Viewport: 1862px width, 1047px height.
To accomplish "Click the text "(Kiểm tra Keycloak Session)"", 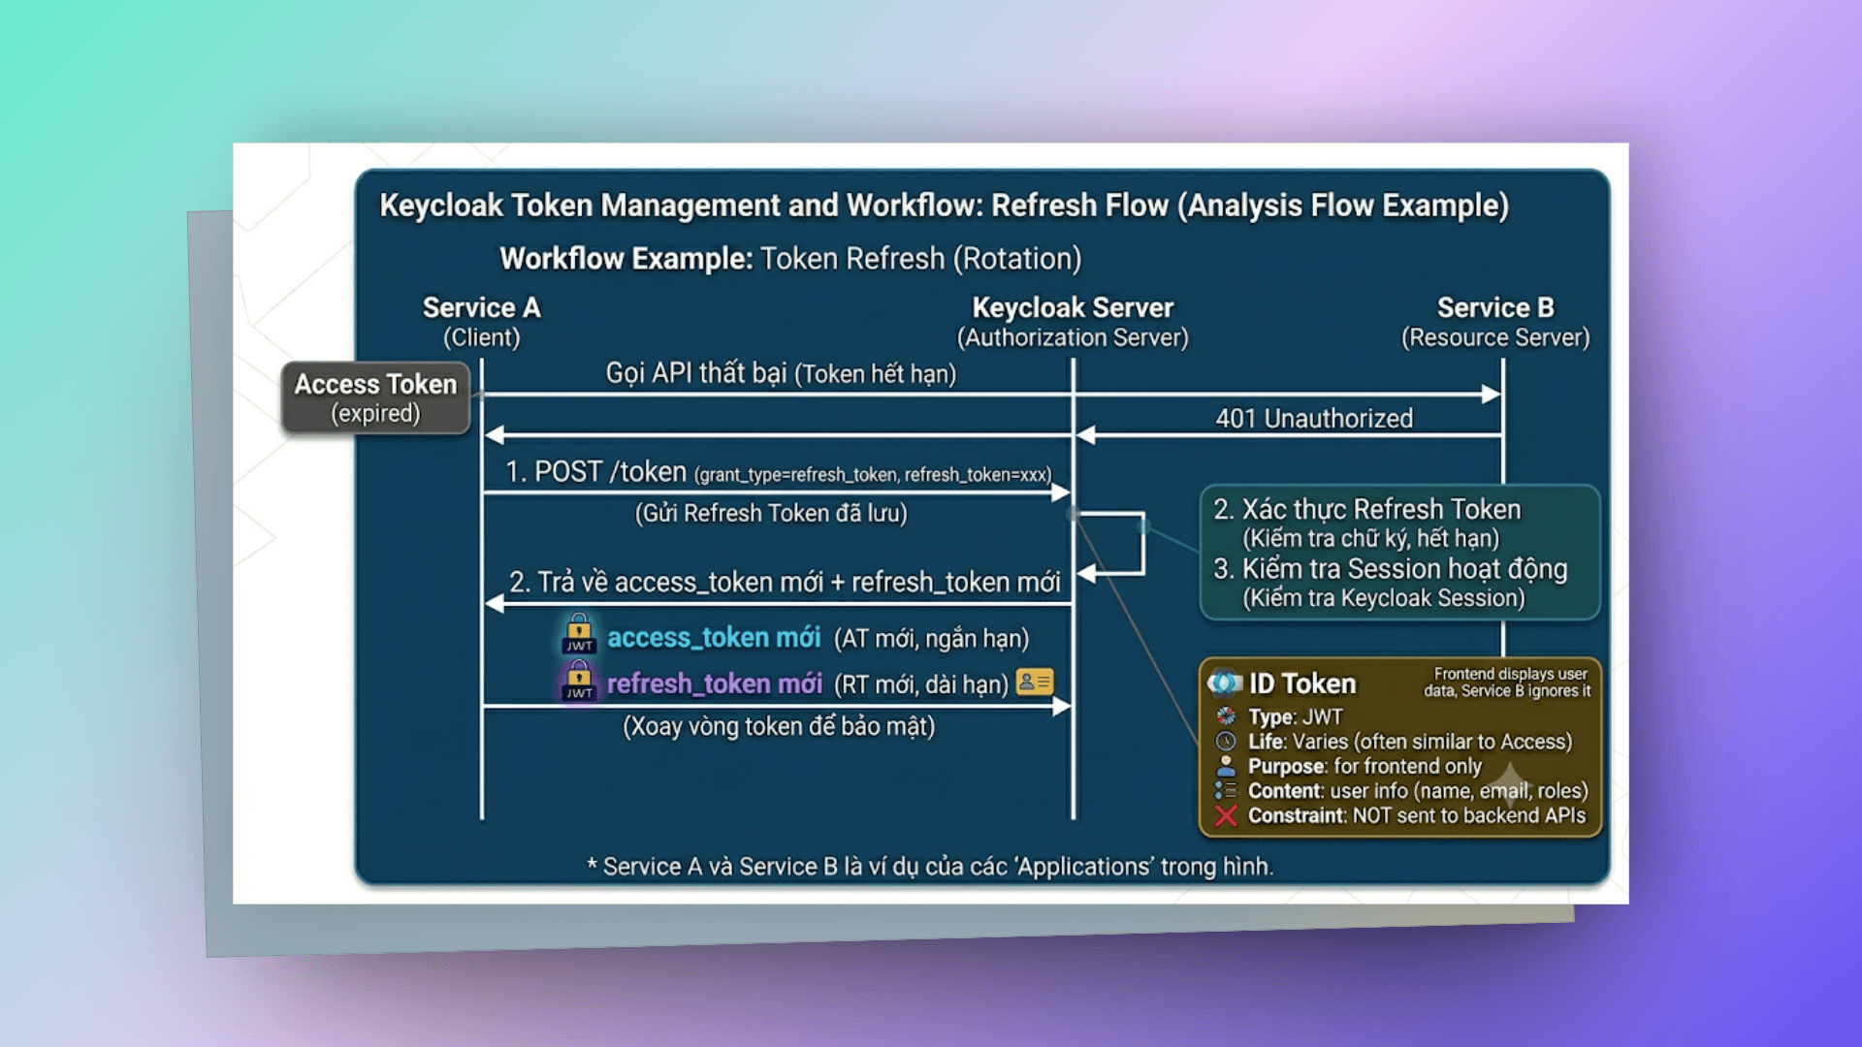I will [x=1384, y=598].
